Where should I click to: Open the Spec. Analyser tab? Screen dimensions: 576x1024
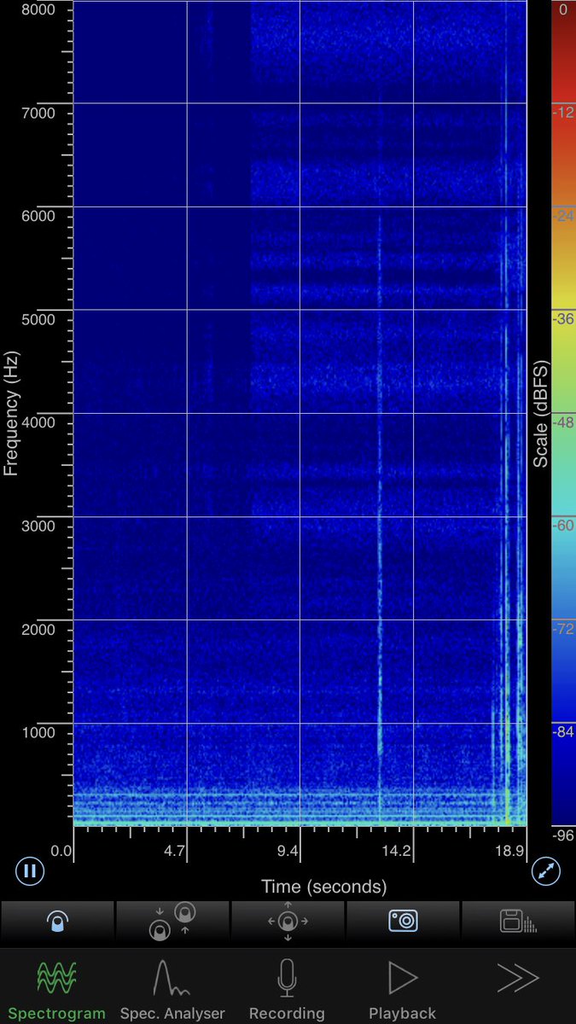(x=172, y=989)
